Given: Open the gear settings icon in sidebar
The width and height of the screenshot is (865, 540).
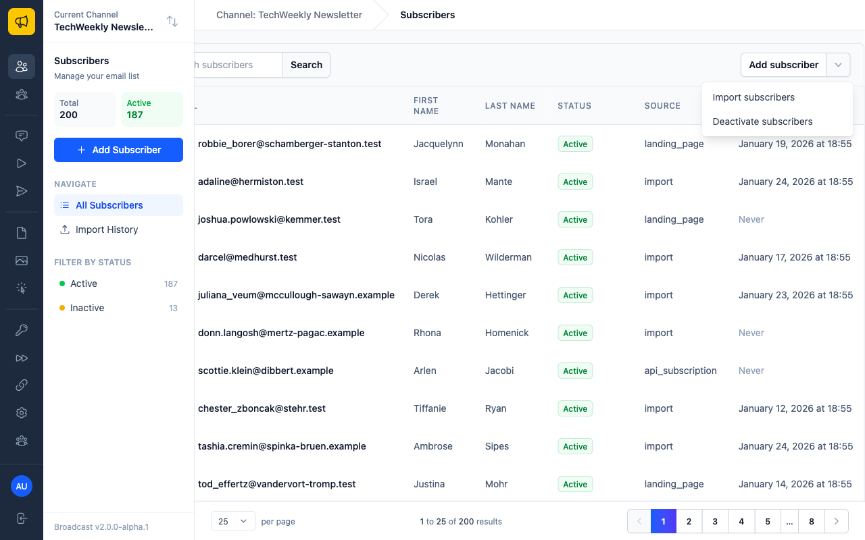Looking at the screenshot, I should click(22, 413).
